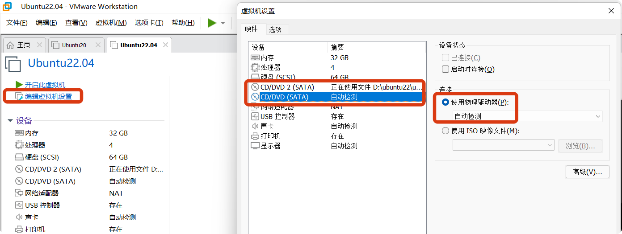Image resolution: width=622 pixels, height=234 pixels.
Task: Click the 处理器 CPU icon in main window
Action: [x=19, y=145]
